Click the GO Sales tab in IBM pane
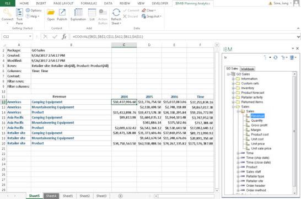 (x=232, y=68)
